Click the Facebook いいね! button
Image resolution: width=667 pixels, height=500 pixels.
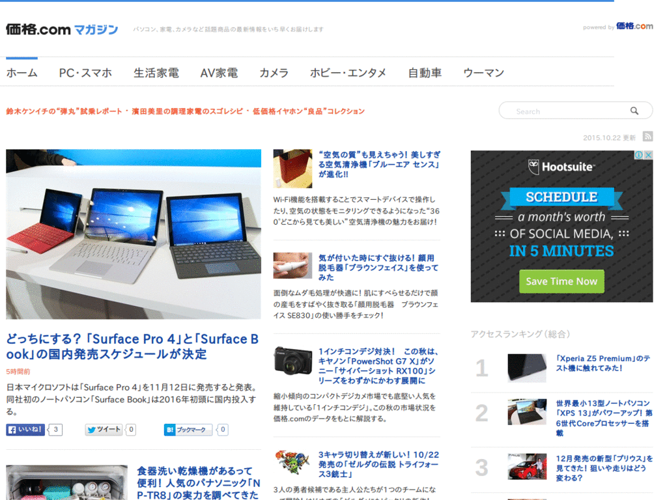coord(25,430)
